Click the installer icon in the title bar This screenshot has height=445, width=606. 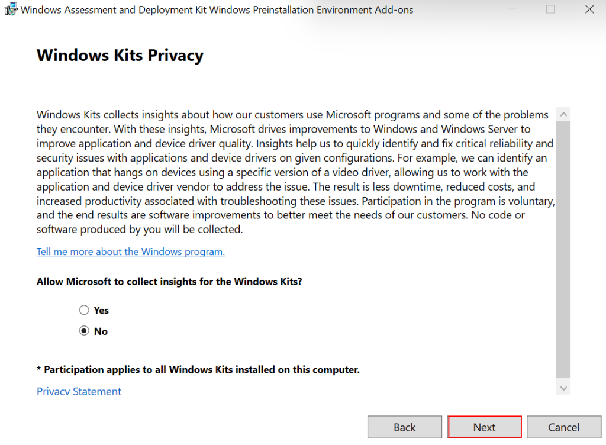point(10,9)
